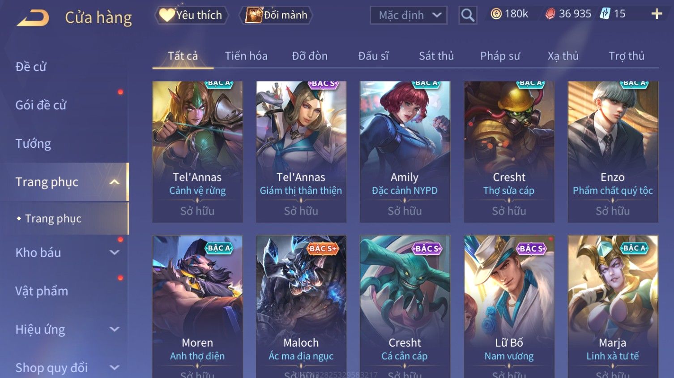Image resolution: width=674 pixels, height=378 pixels.
Task: Expand the Kho báu sidebar section
Action: (115, 253)
